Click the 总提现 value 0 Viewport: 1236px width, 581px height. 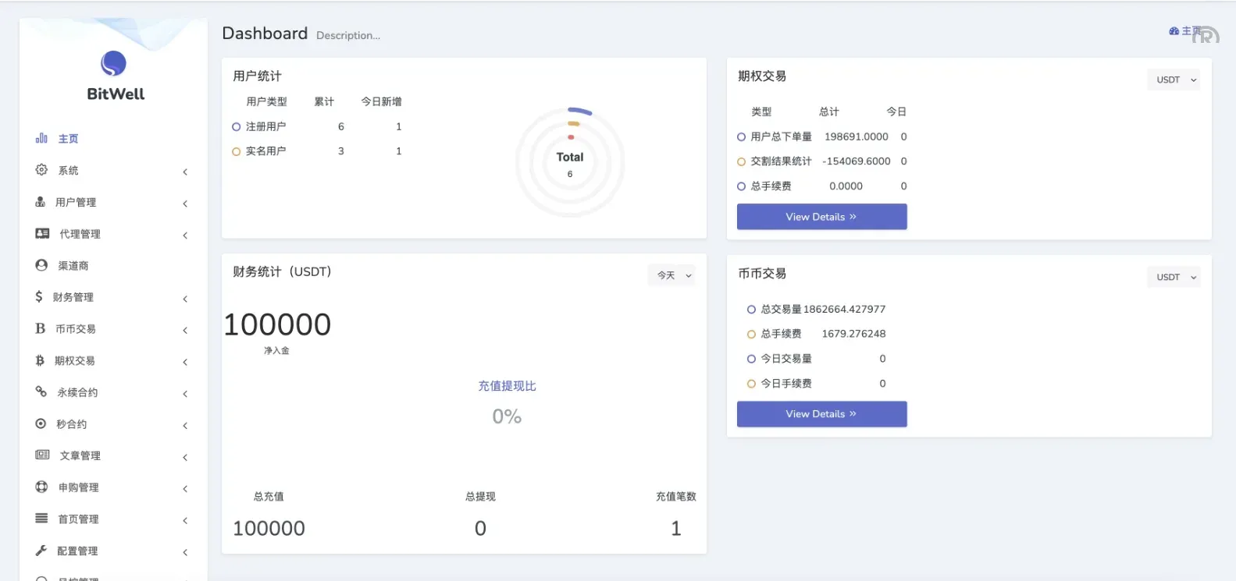point(480,528)
